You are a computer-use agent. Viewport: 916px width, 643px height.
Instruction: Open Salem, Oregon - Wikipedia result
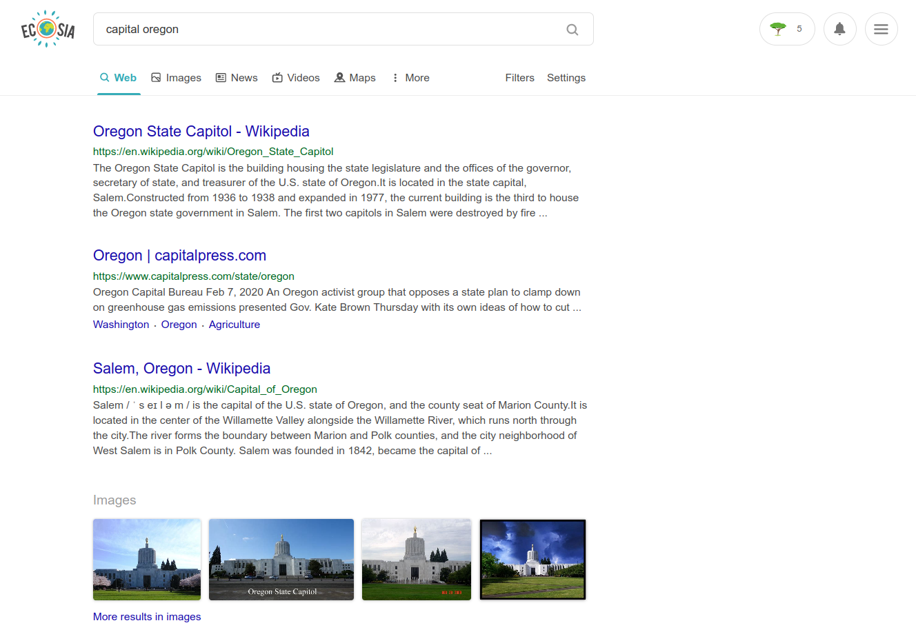coord(181,369)
